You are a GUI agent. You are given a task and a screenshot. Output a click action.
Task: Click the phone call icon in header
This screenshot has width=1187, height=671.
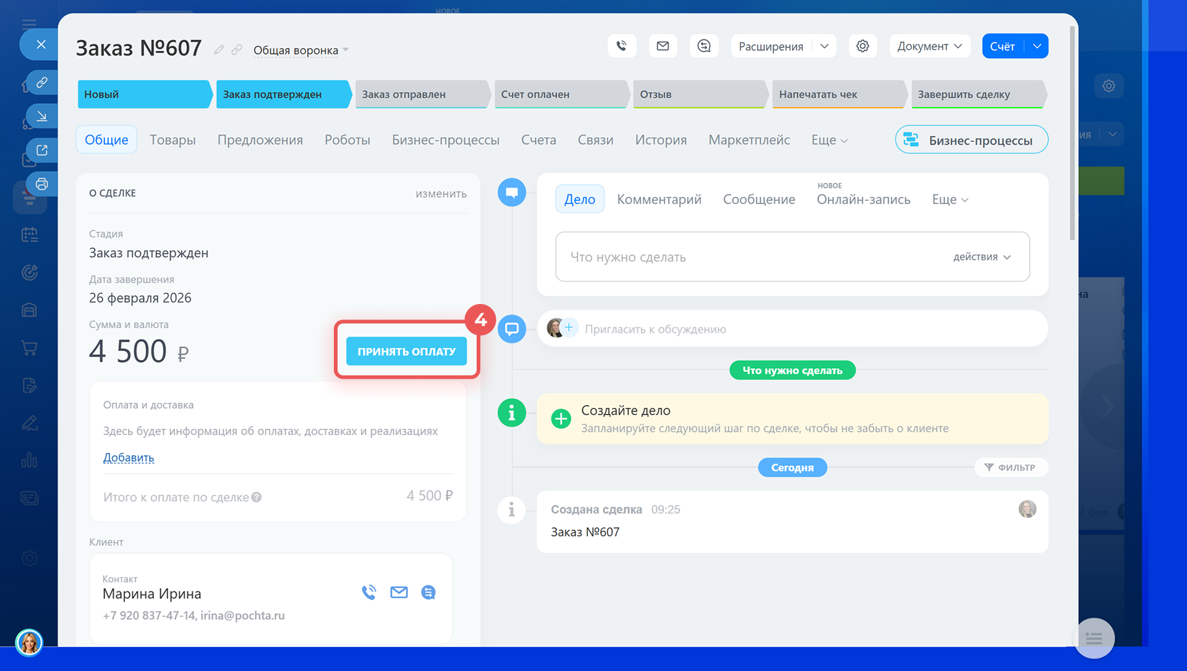point(621,46)
